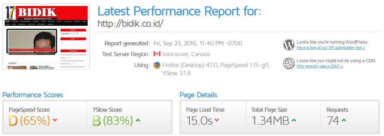Open the WP optimization tips link
Image resolution: width=384 pixels, height=136 pixels.
[331, 48]
